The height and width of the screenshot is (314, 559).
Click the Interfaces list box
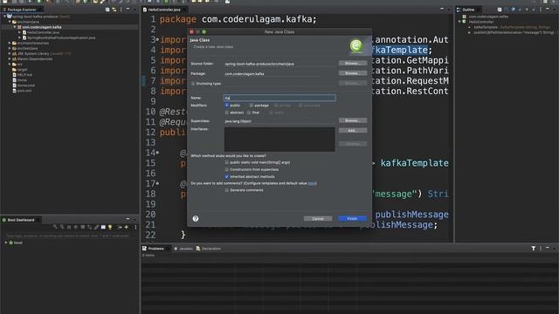(x=279, y=140)
